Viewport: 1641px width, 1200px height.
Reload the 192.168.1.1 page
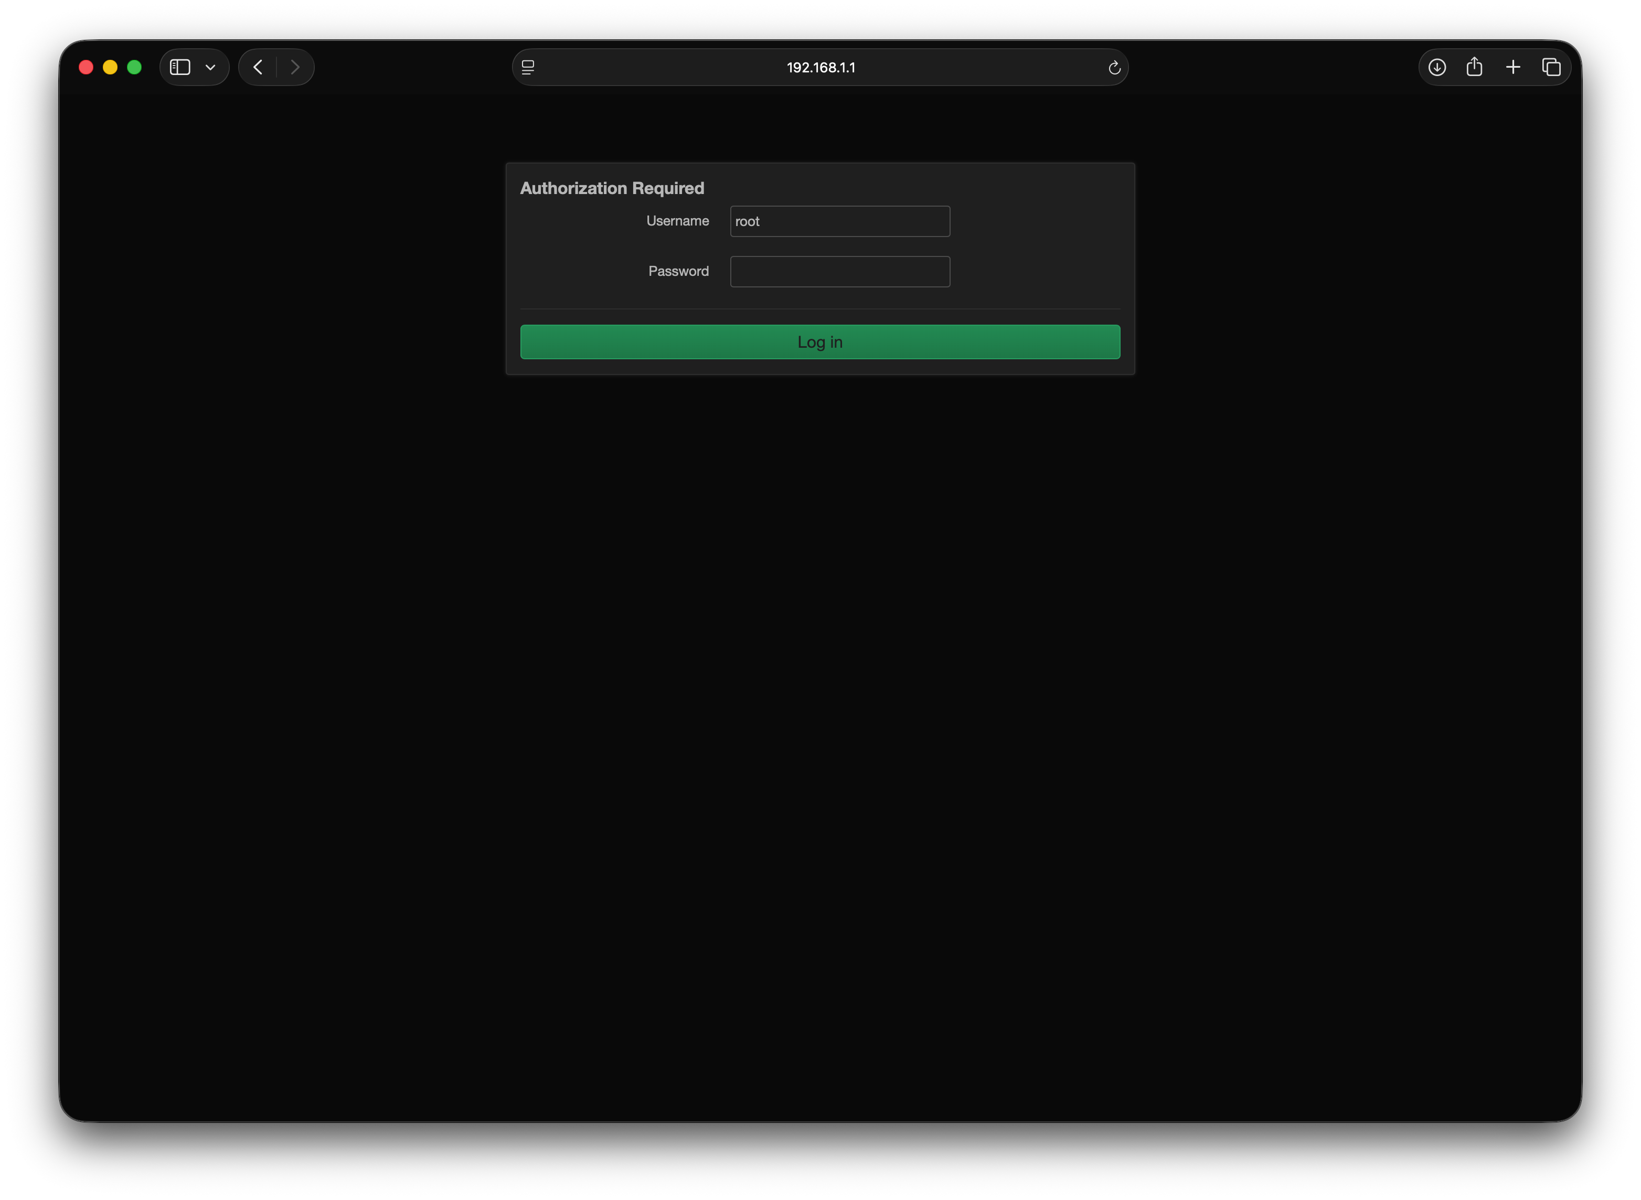[x=1114, y=68]
